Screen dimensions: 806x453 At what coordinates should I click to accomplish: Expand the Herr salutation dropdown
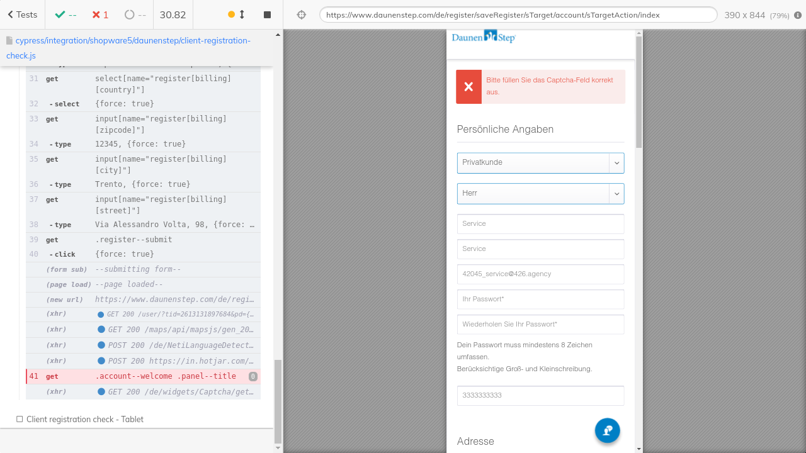[540, 194]
